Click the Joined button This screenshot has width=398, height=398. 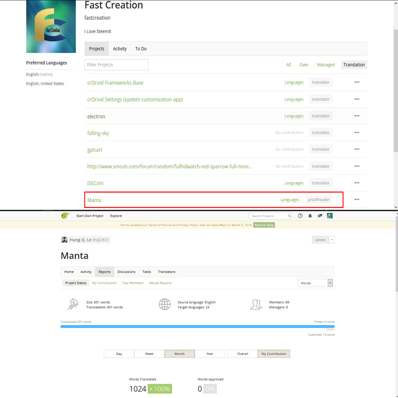tap(320, 240)
